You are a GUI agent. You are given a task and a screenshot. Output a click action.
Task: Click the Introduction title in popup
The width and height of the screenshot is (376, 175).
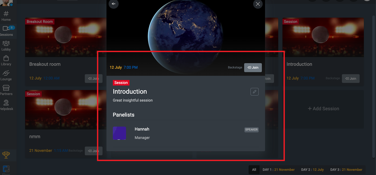point(130,92)
